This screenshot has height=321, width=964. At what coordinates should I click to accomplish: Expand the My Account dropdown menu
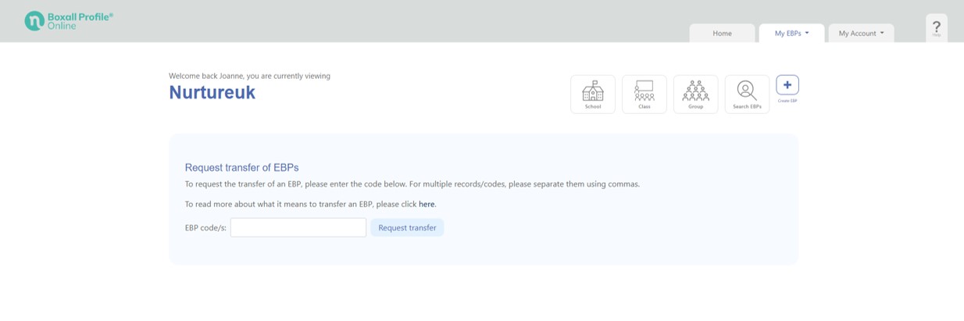pos(862,33)
